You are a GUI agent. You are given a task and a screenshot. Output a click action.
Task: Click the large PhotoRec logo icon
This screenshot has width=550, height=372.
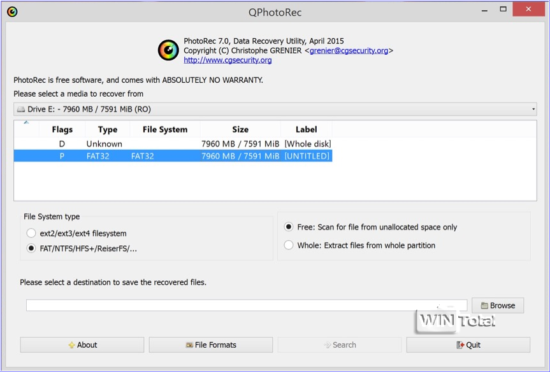tap(168, 50)
